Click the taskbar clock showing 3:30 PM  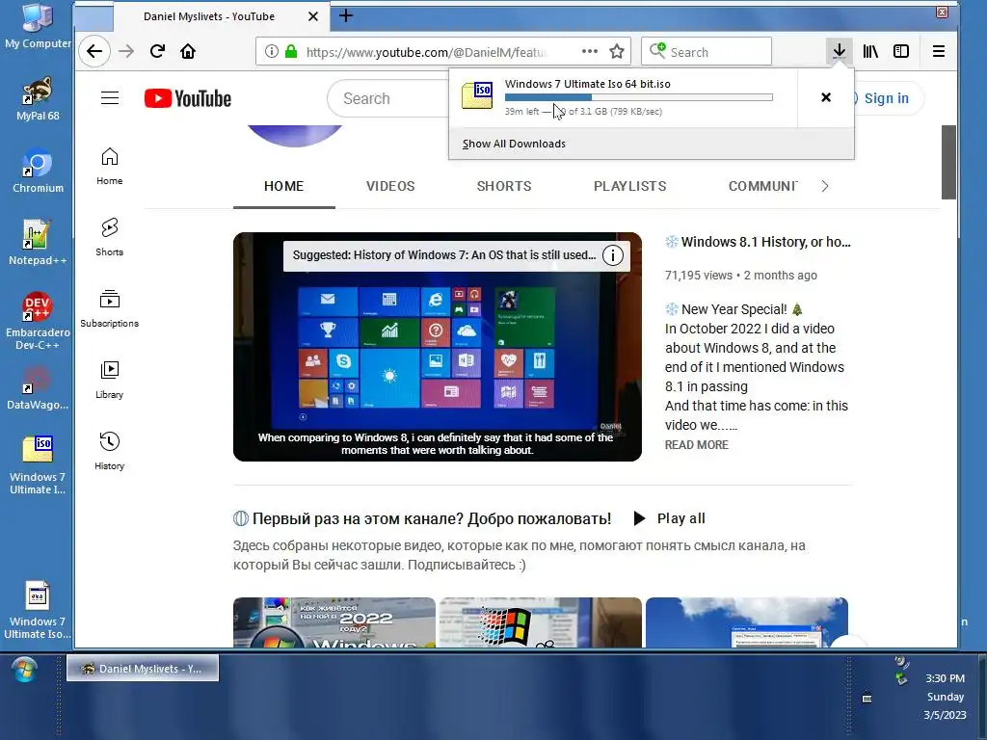(945, 678)
